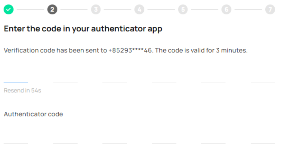The image size is (281, 150).
Task: Click the step 6 circle indicator
Action: [226, 10]
